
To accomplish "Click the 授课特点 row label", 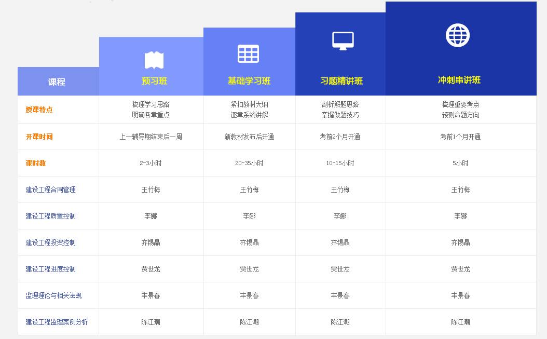I will (x=39, y=110).
